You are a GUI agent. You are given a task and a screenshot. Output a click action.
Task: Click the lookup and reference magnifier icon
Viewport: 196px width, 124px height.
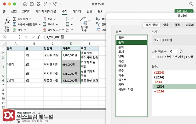[68, 19]
